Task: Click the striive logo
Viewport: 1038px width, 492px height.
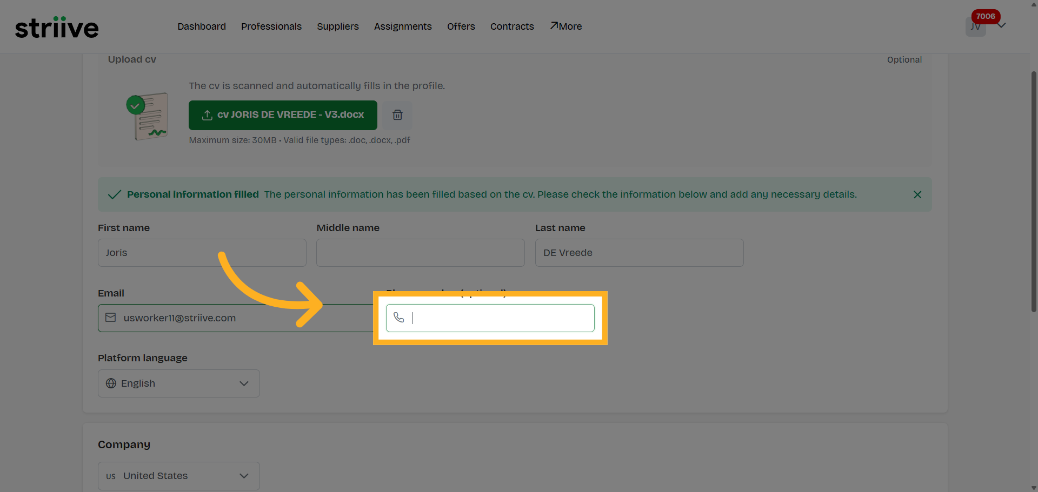Action: tap(56, 26)
